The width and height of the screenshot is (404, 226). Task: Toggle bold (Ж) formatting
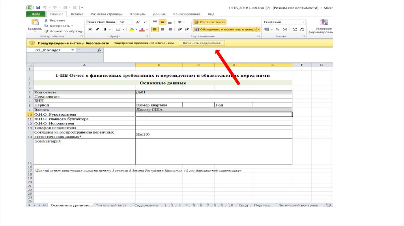[x=90, y=30]
